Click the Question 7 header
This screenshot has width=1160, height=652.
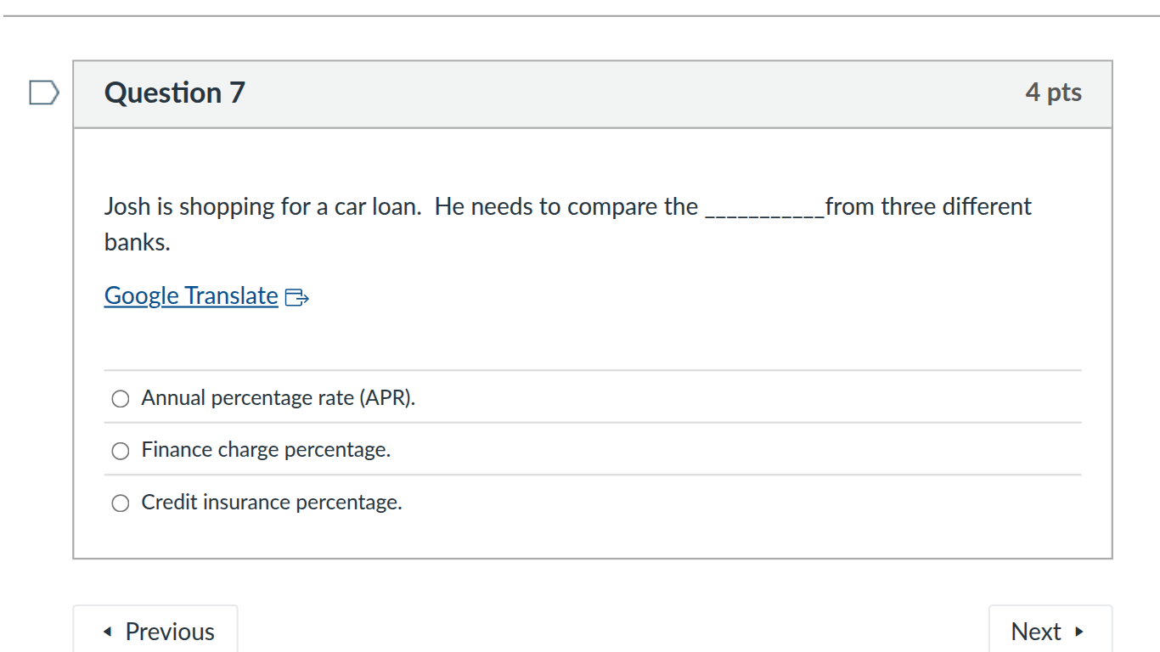[173, 93]
